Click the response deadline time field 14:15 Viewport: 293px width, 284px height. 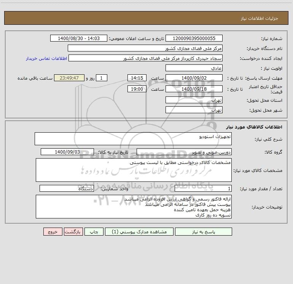tap(137, 78)
